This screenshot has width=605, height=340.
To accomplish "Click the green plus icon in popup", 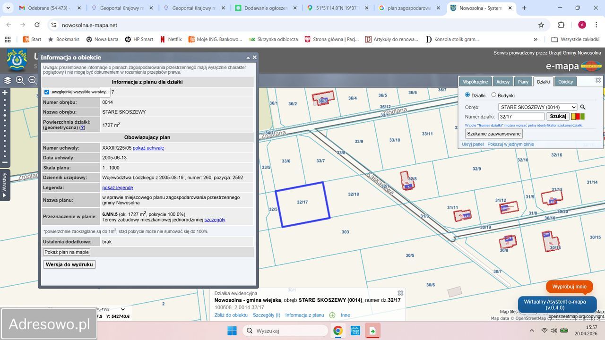I will [x=332, y=315].
